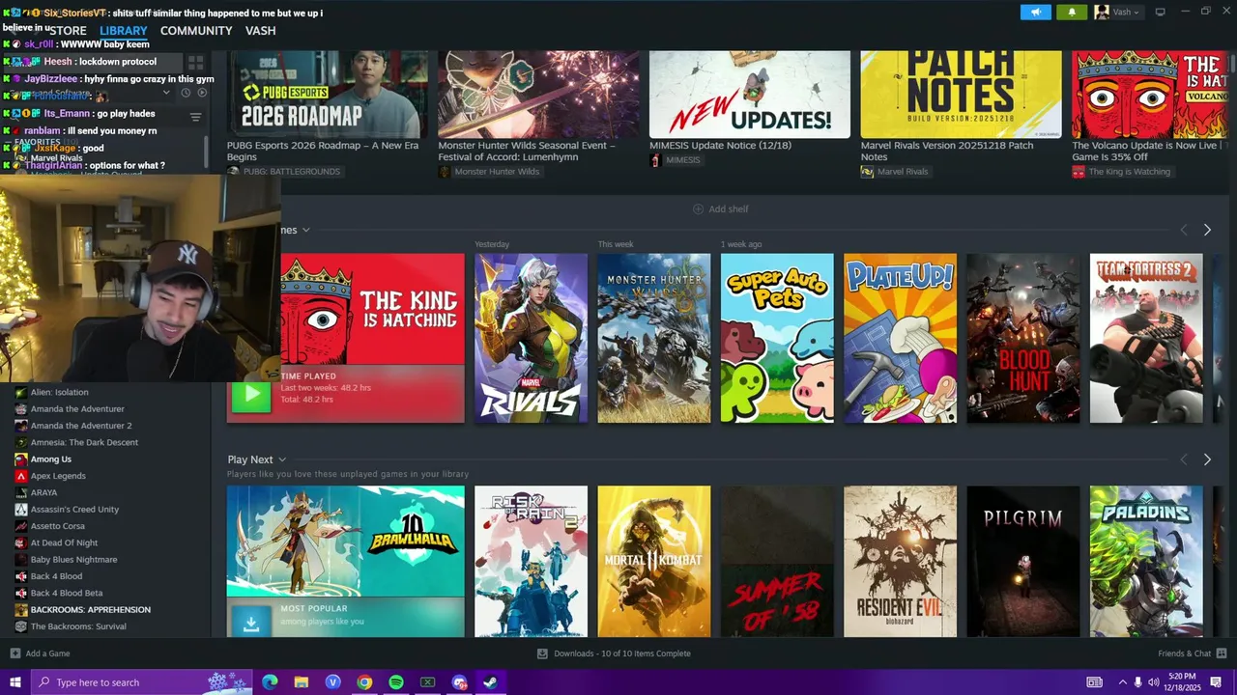
Task: Open the Team Fortress 2 game cover
Action: coord(1146,338)
